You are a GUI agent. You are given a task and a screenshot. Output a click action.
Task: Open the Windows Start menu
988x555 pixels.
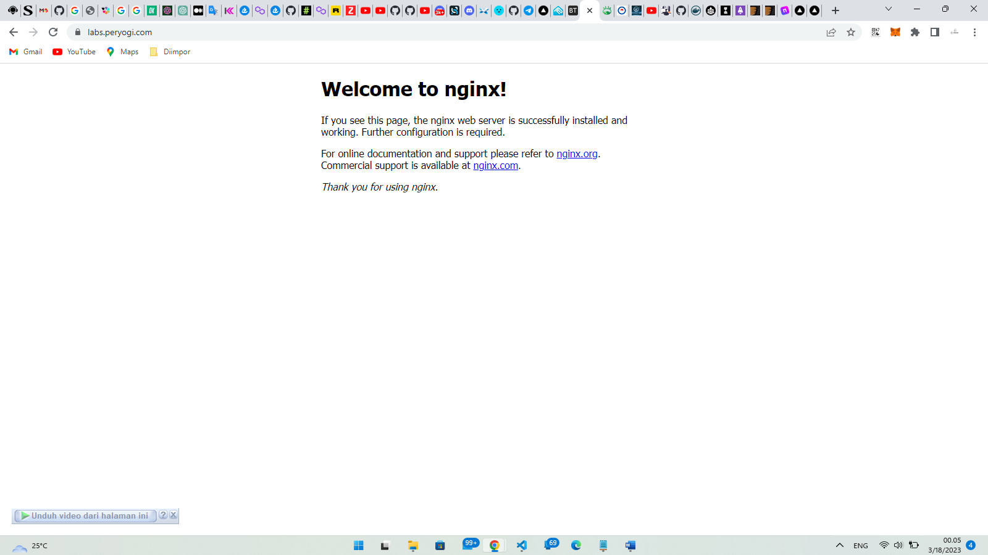point(359,545)
